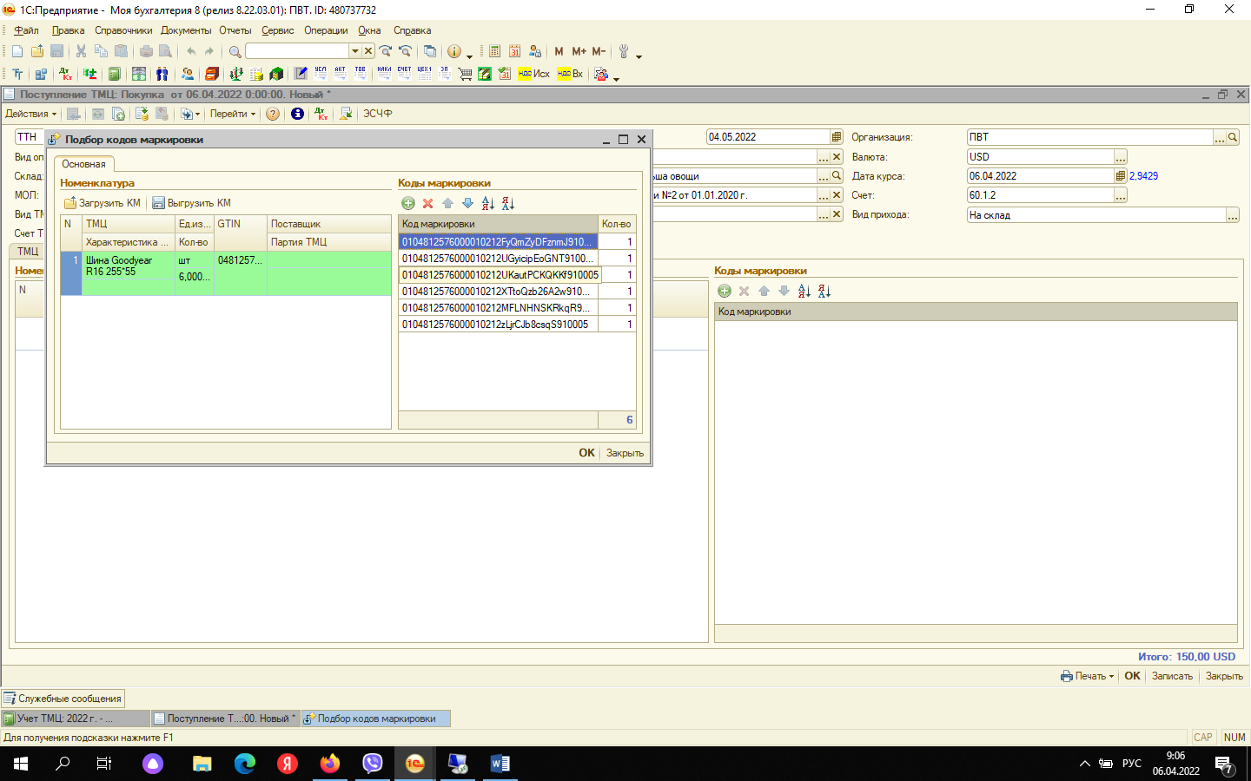This screenshot has width=1251, height=781.
Task: Open the Справочники menu
Action: click(x=123, y=30)
